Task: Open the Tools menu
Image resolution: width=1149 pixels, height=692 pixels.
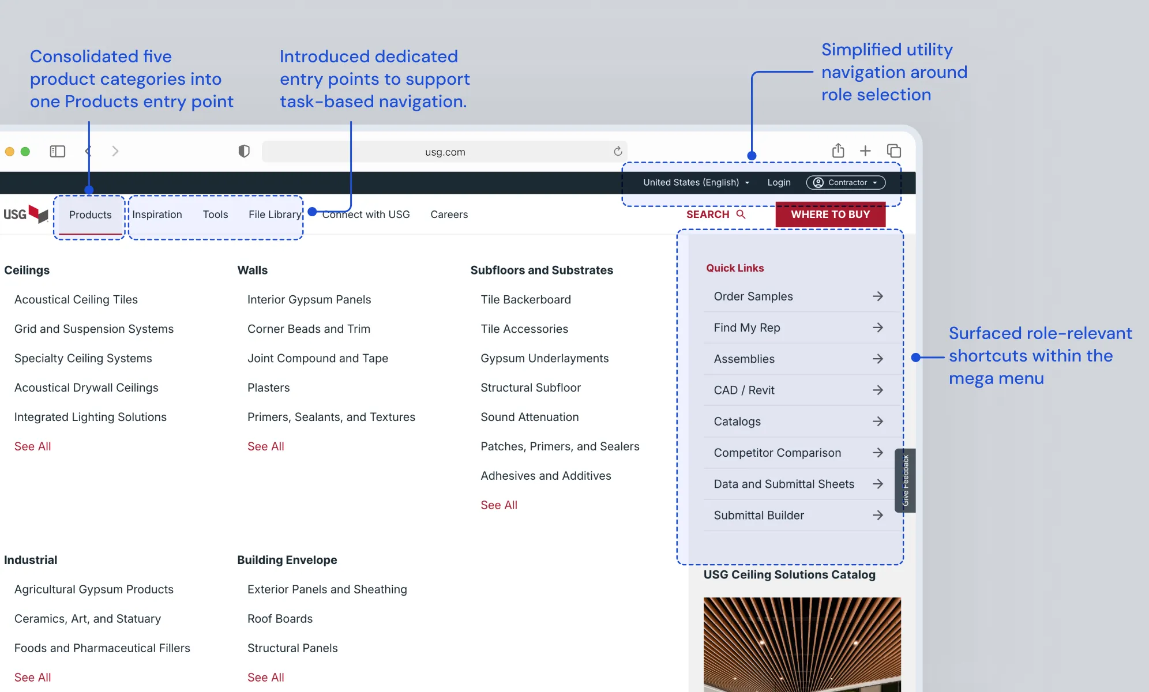Action: (215, 215)
